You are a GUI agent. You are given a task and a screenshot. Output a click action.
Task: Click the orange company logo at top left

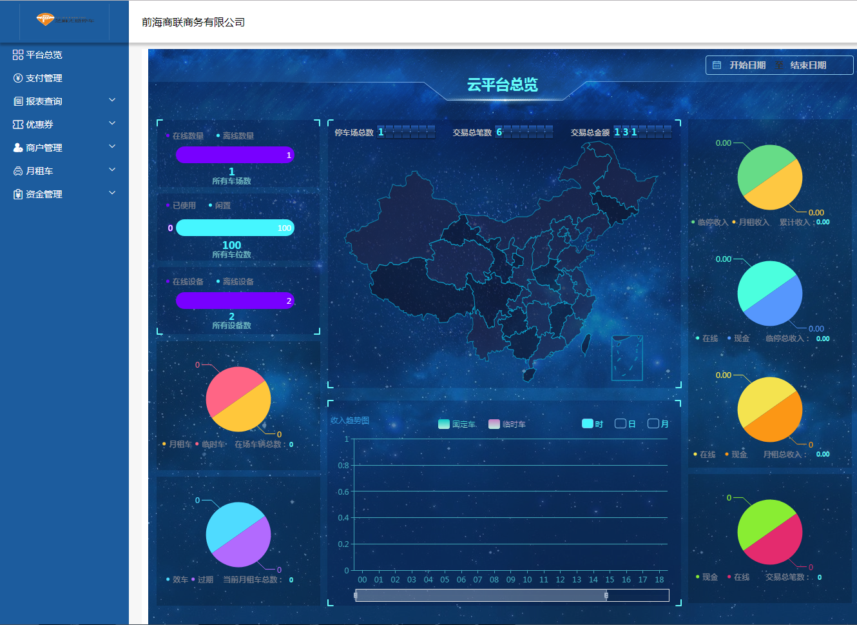coord(45,19)
